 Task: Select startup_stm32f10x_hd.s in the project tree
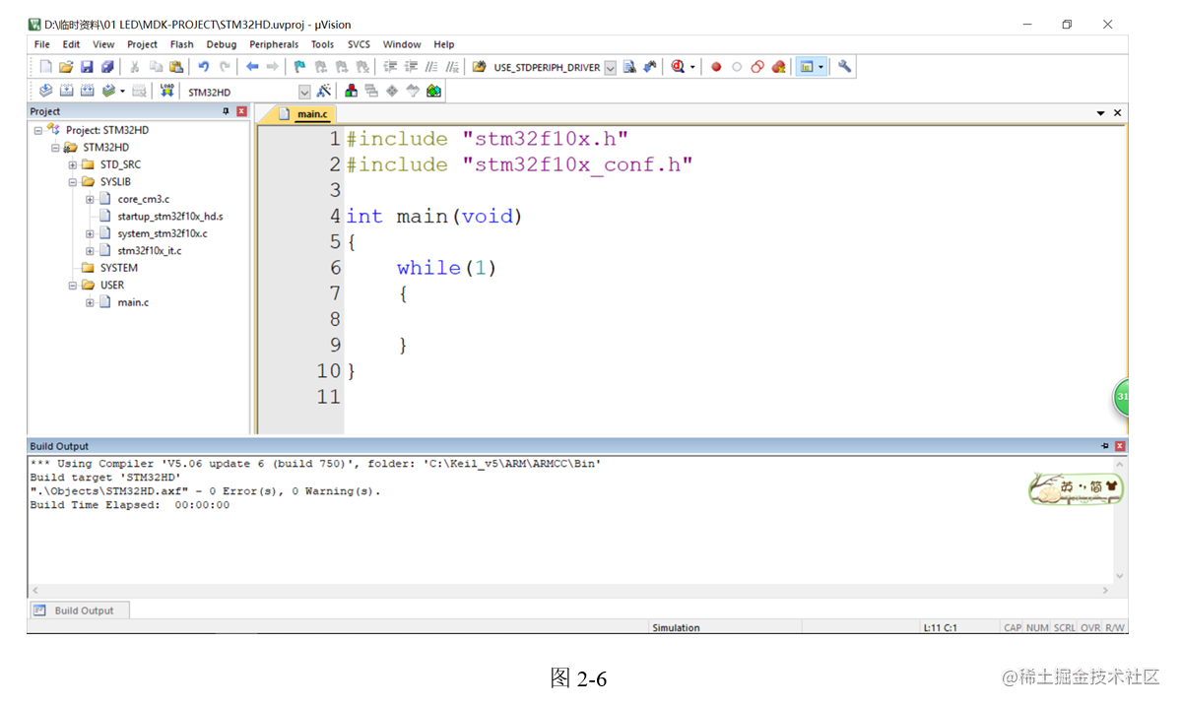[170, 217]
